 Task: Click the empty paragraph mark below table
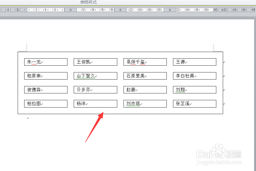tap(28, 118)
